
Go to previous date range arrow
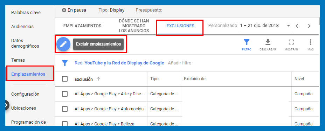(x=297, y=26)
